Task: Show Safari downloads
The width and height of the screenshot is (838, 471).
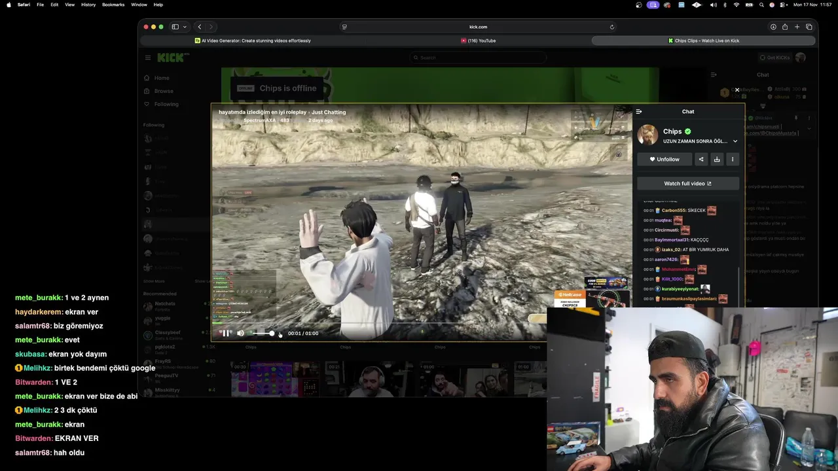Action: click(773, 27)
